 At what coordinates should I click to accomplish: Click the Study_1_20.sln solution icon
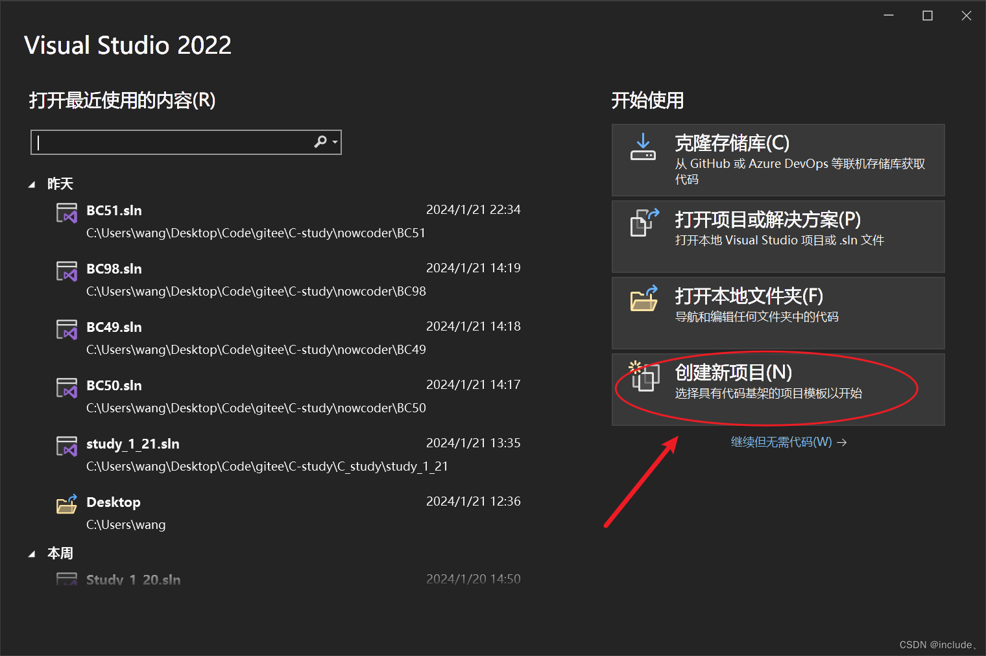tap(67, 578)
